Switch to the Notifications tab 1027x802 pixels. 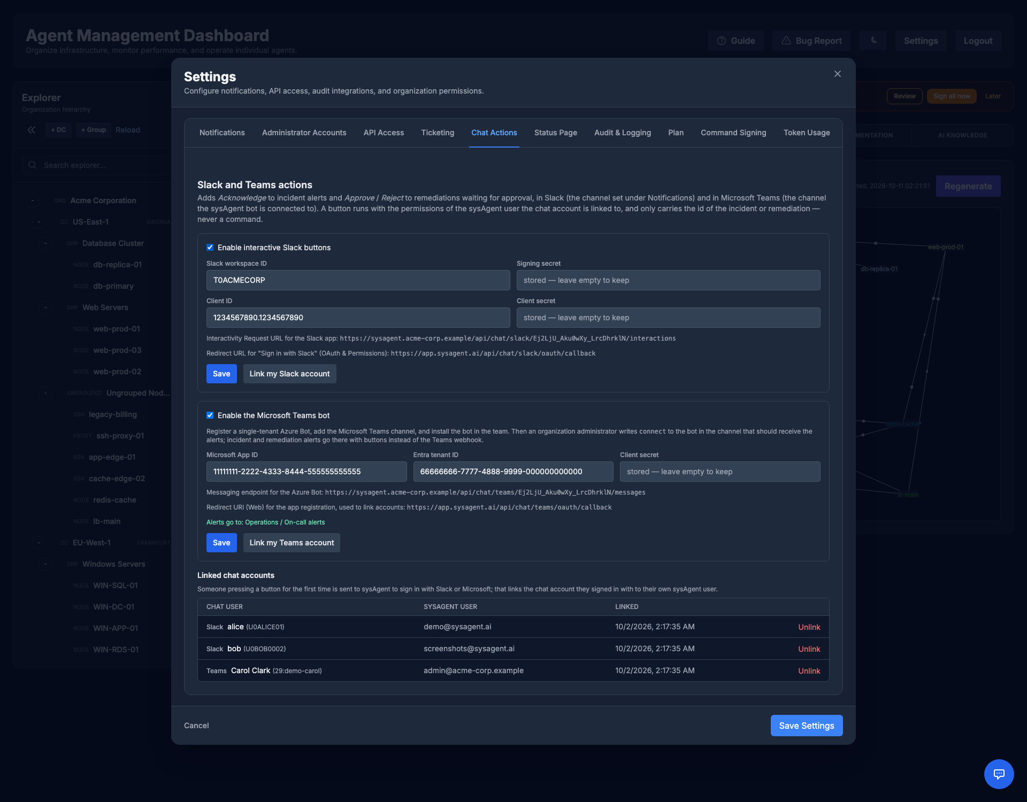[x=222, y=133]
